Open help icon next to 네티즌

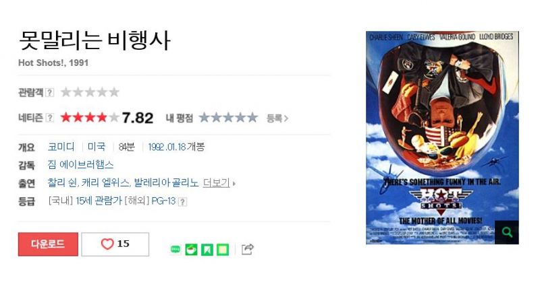click(x=49, y=118)
